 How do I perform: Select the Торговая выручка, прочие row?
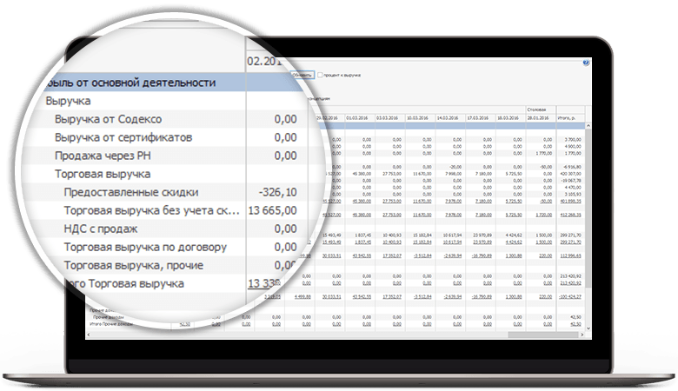[173, 265]
